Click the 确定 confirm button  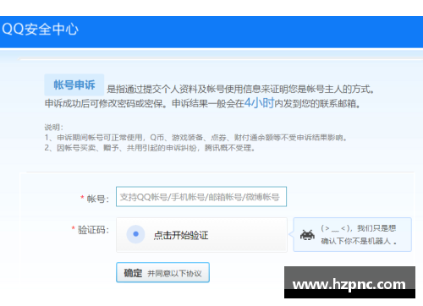(162, 272)
